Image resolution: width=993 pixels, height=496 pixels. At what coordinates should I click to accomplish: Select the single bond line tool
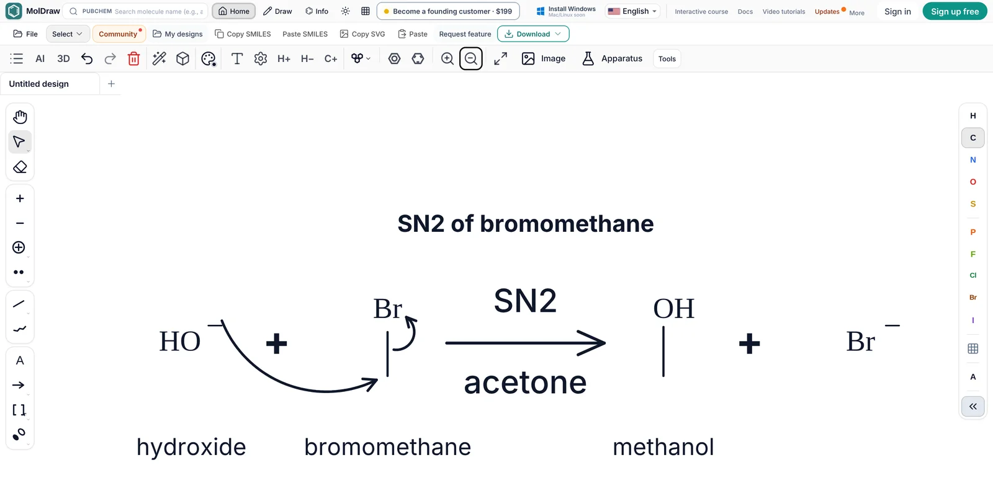[x=20, y=304]
